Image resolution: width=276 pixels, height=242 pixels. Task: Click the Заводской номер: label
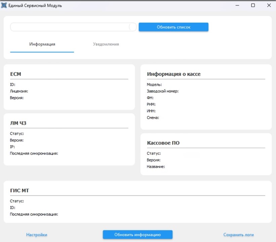tap(163, 91)
